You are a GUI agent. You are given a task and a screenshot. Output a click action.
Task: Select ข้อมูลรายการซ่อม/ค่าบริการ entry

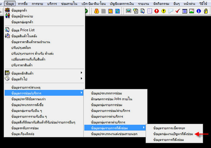tap(115, 111)
